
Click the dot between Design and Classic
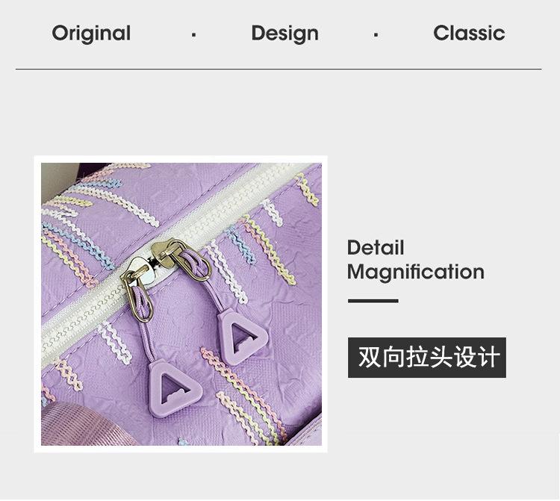click(376, 34)
